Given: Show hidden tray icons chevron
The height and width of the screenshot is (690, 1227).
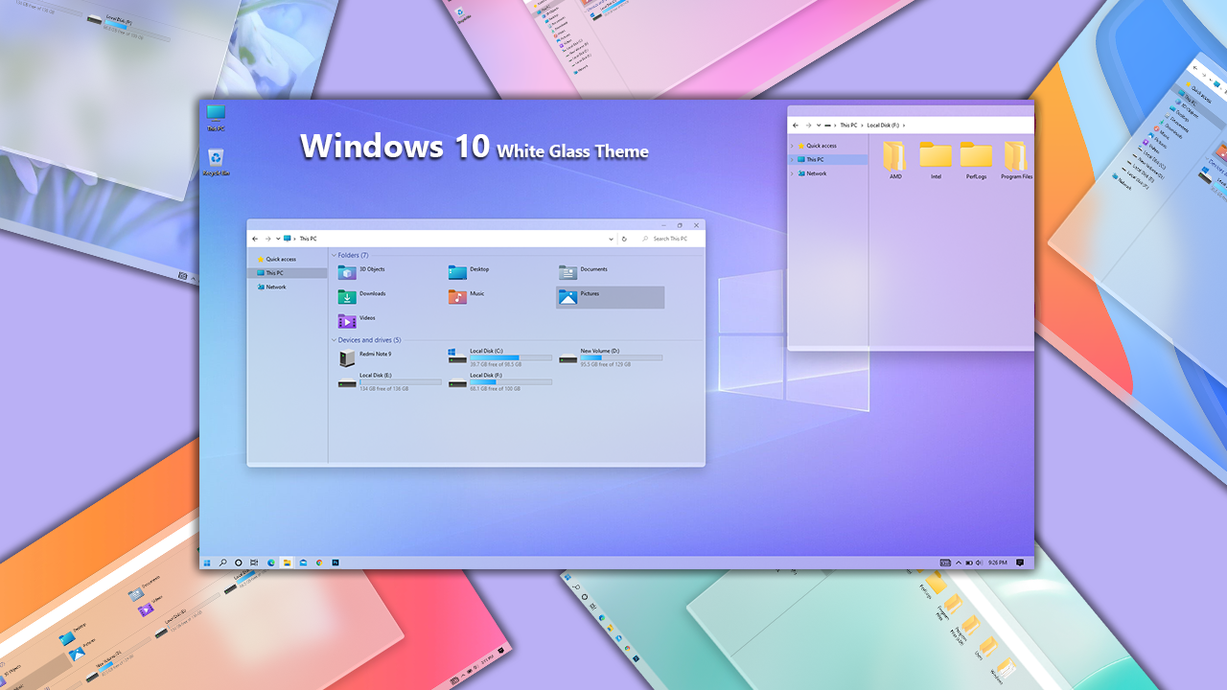Looking at the screenshot, I should pyautogui.click(x=959, y=563).
